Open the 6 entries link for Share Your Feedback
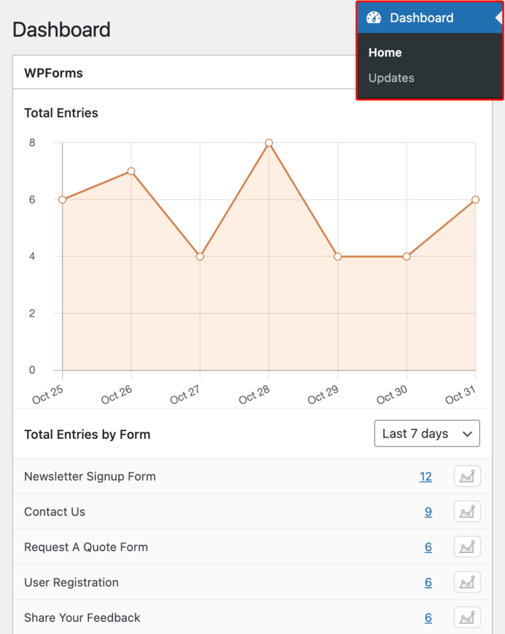505x634 pixels. [428, 617]
